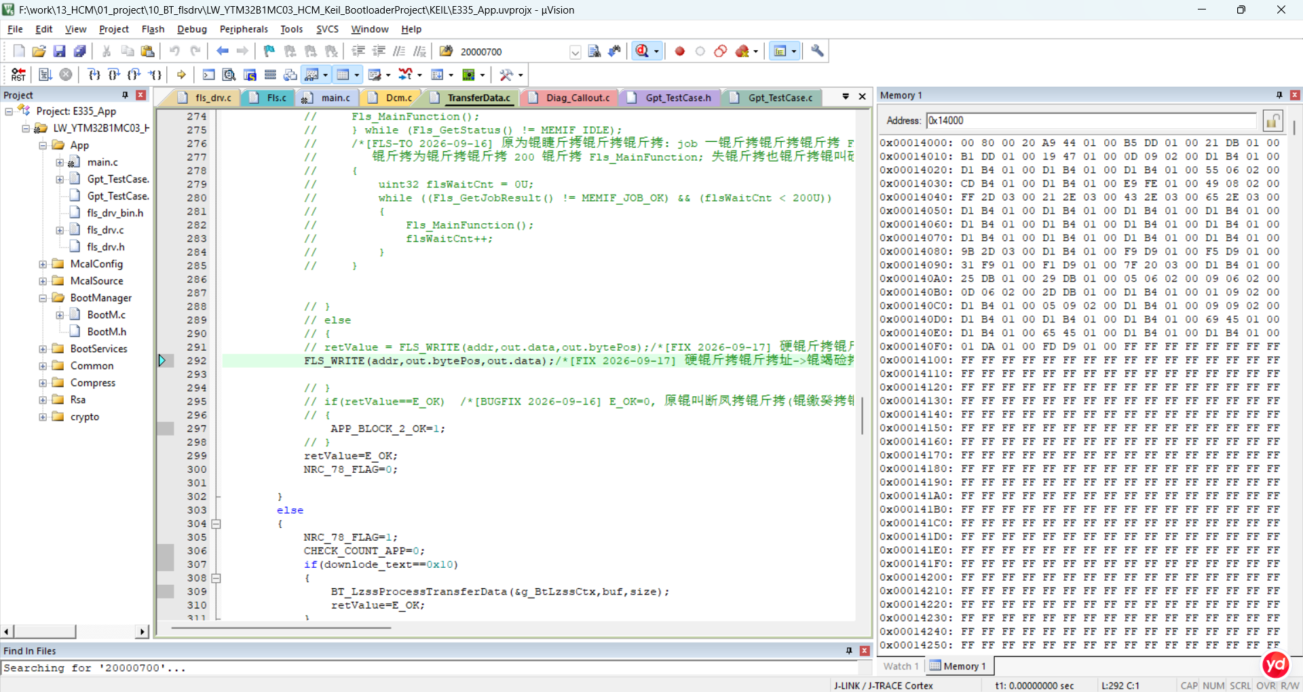
Task: Click the Step Out braces icon
Action: [x=134, y=75]
